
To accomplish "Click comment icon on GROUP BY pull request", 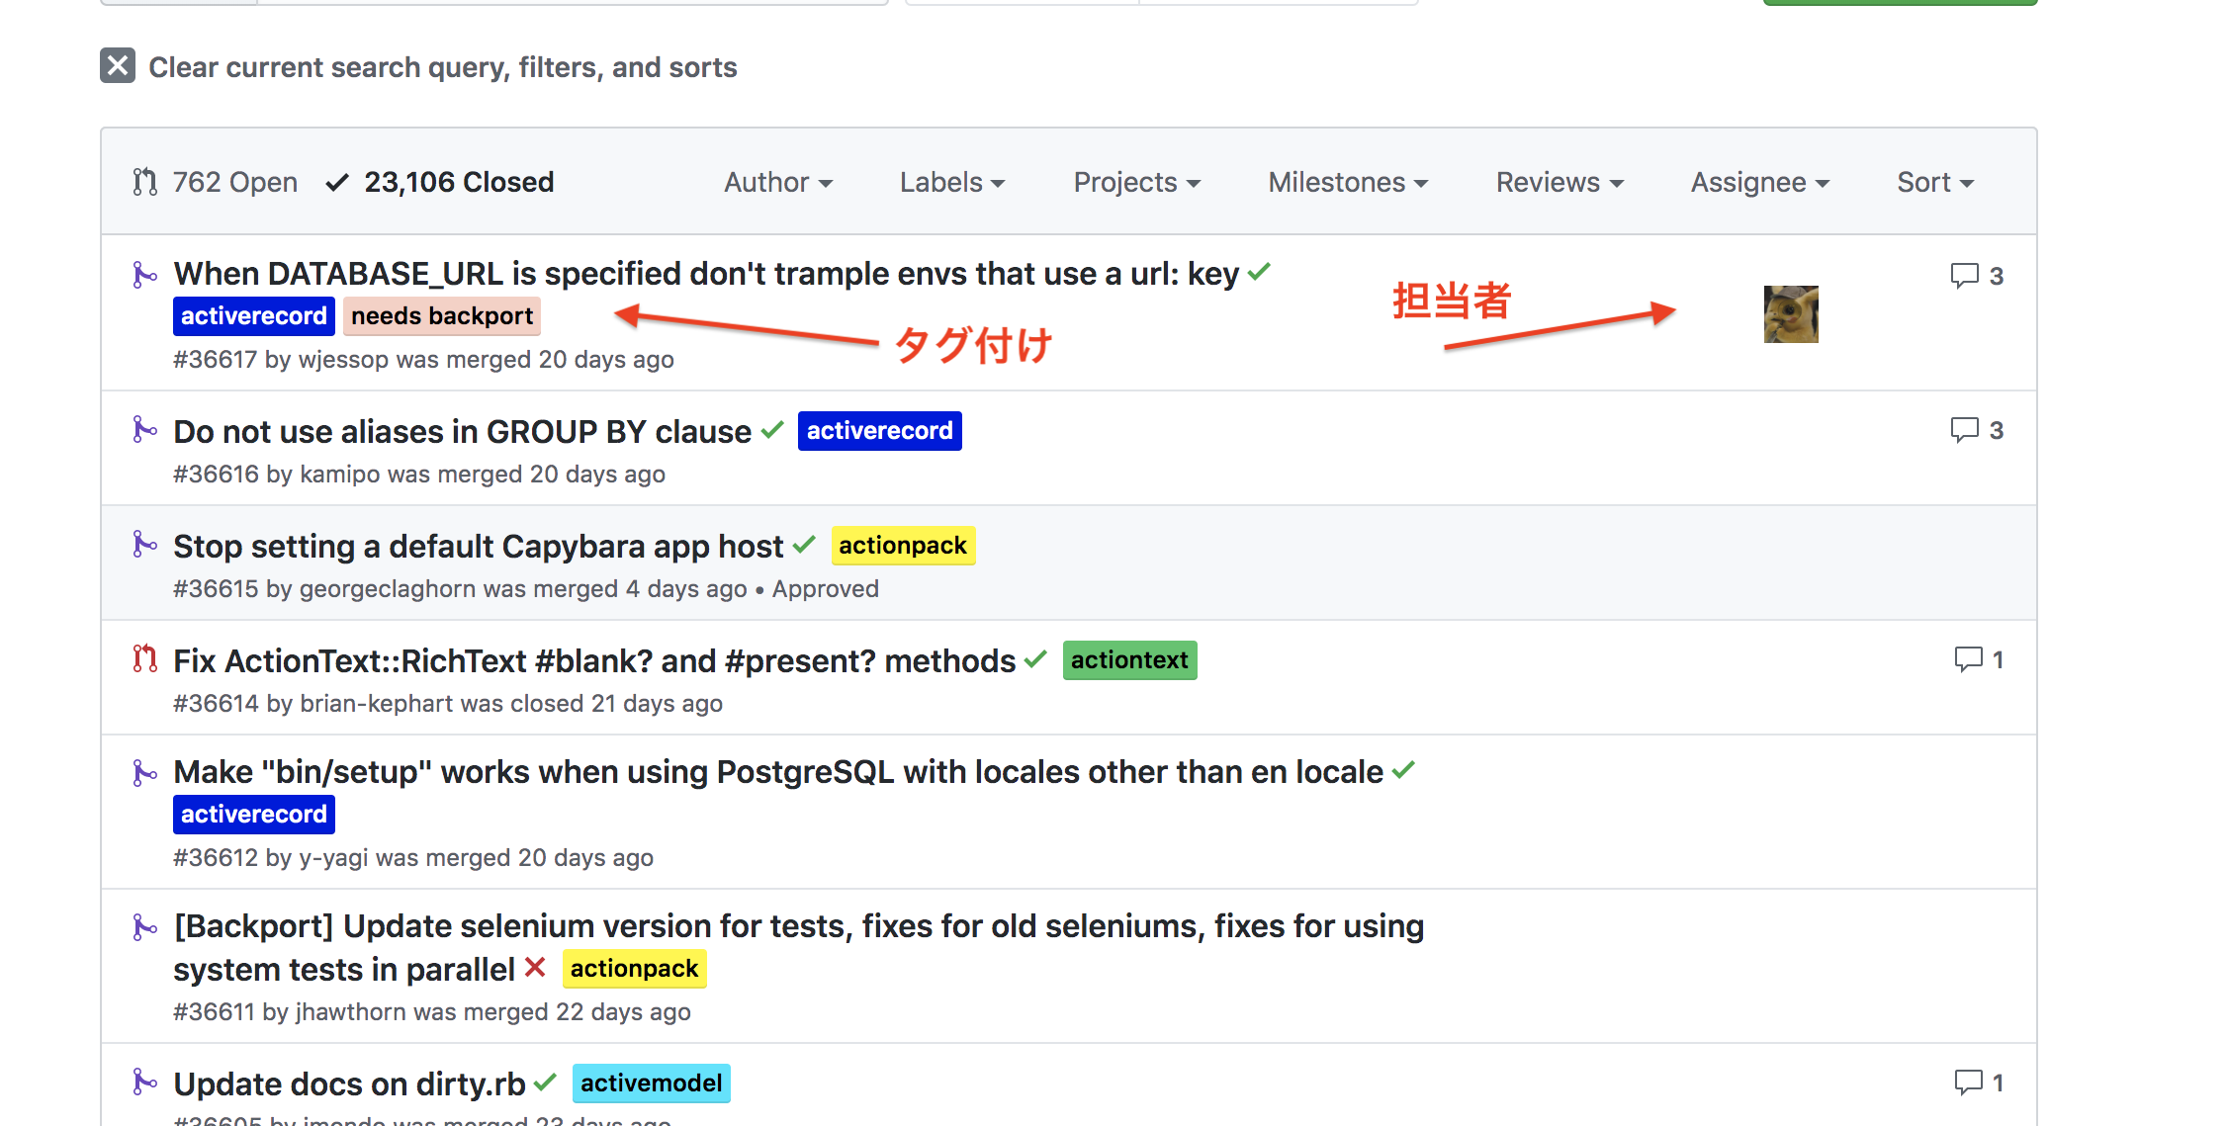I will point(1964,430).
